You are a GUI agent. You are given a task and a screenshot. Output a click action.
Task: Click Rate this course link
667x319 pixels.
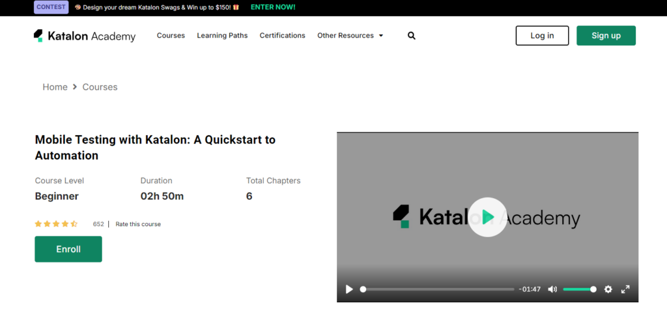138,224
